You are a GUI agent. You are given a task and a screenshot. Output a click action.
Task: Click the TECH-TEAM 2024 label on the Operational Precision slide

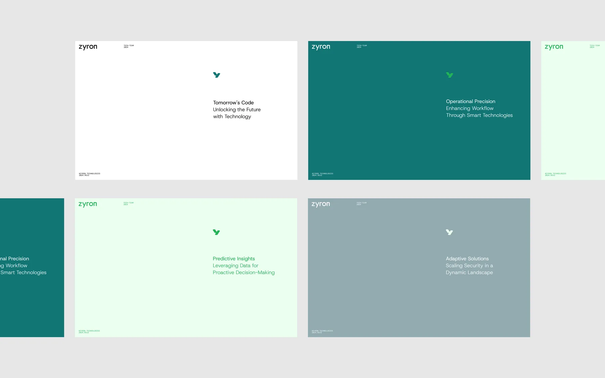point(362,46)
